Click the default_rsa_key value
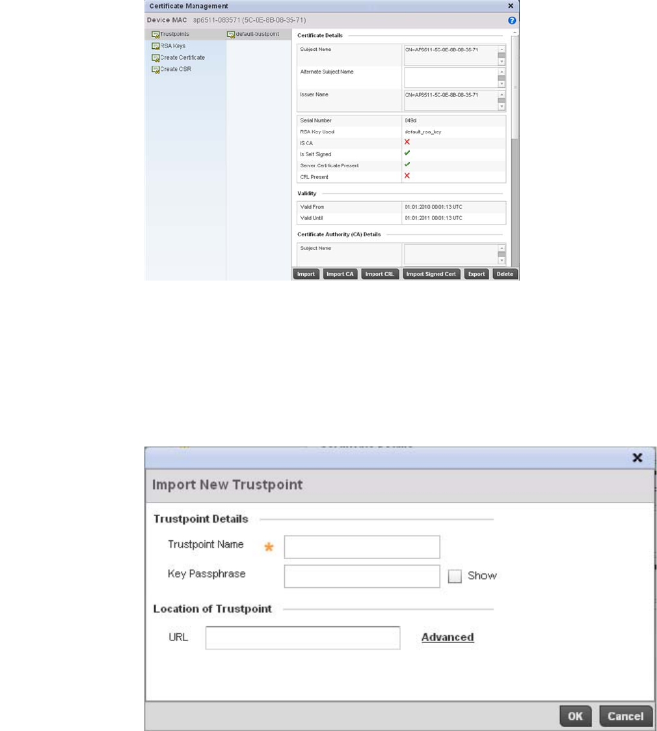The width and height of the screenshot is (657, 731). pyautogui.click(x=423, y=132)
